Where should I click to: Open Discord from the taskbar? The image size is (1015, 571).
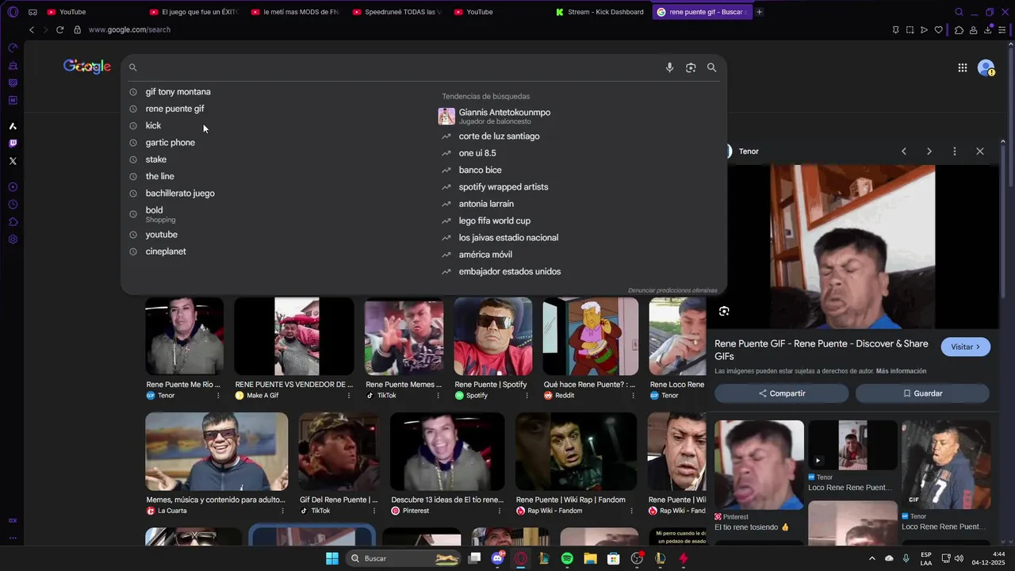(498, 558)
